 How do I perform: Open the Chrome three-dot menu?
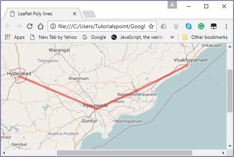[x=226, y=26]
